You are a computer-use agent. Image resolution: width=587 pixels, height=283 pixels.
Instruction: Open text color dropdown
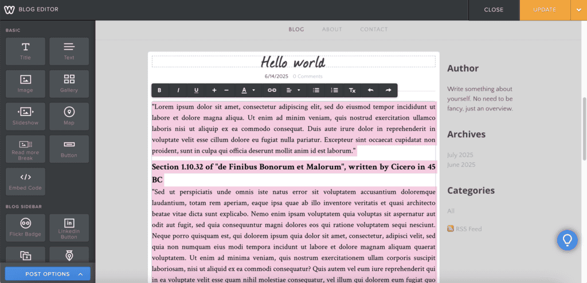(x=248, y=90)
